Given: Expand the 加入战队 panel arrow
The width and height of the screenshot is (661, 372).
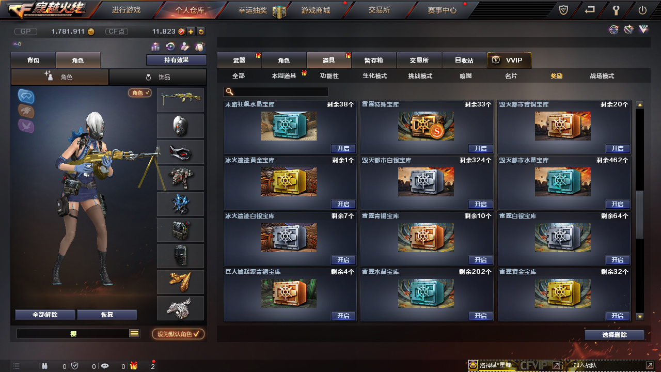Looking at the screenshot, I should (x=650, y=365).
